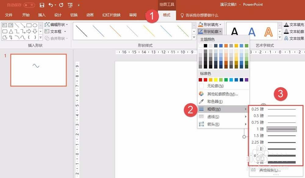Pick the arrow line shape
Viewport: 305px width, 178px height.
pyautogui.click(x=23, y=26)
